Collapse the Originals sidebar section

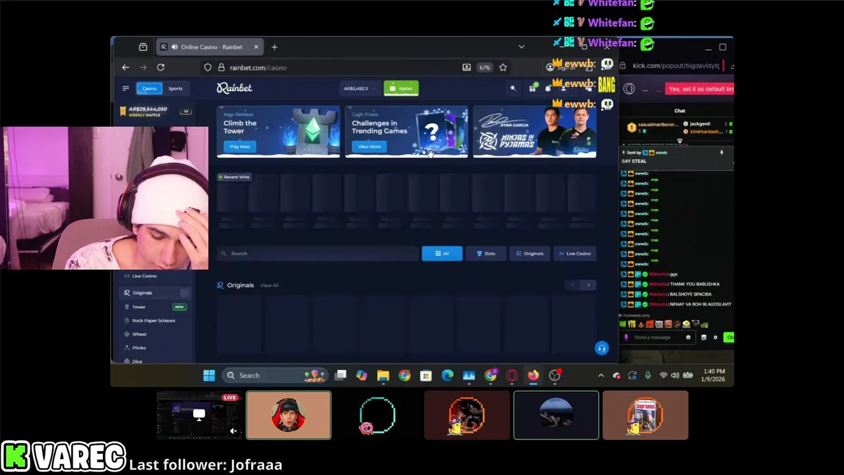tap(185, 293)
